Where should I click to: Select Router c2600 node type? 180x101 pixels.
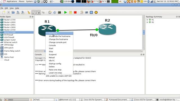[17, 22]
